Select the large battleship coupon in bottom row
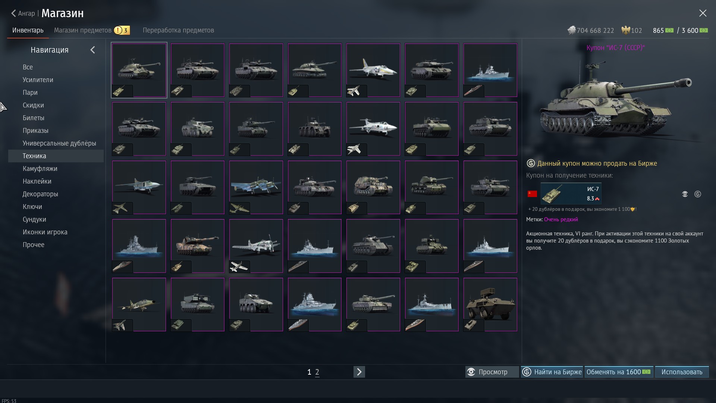Screen dimensions: 716x403 (x=315, y=304)
